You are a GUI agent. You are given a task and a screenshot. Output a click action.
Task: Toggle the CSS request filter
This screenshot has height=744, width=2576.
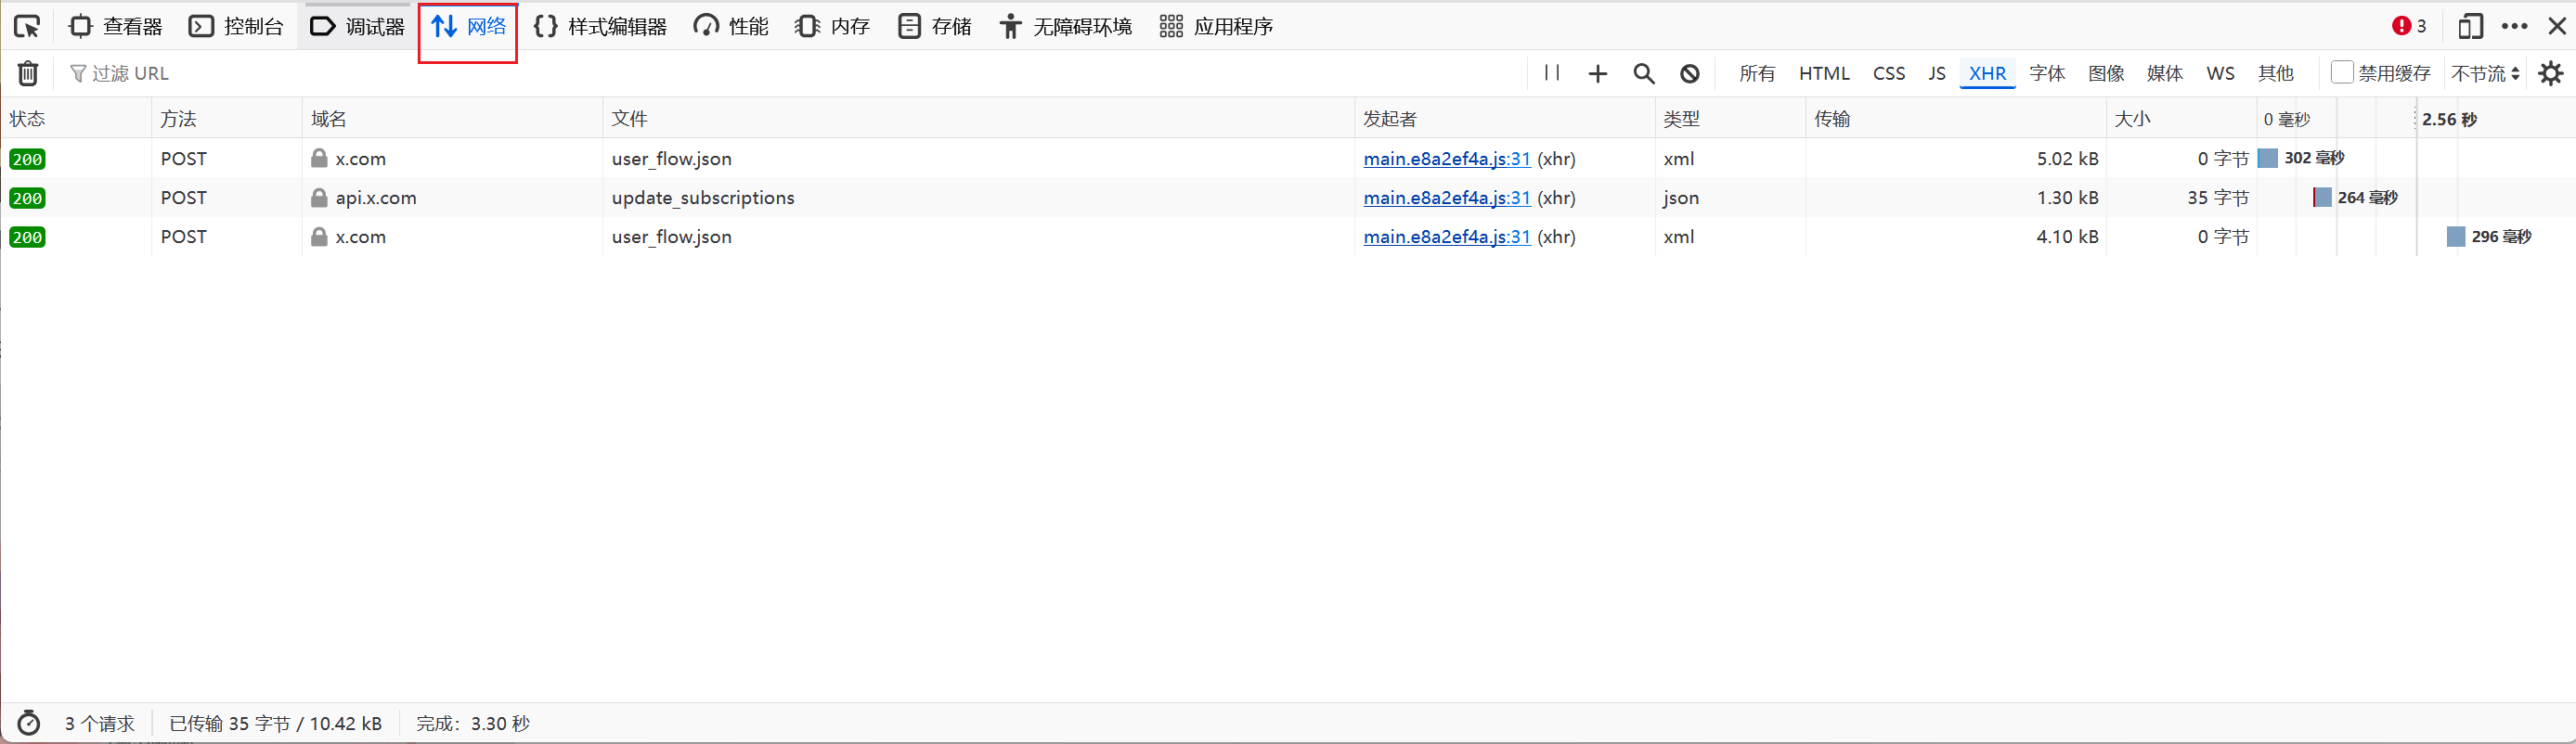[x=1888, y=74]
